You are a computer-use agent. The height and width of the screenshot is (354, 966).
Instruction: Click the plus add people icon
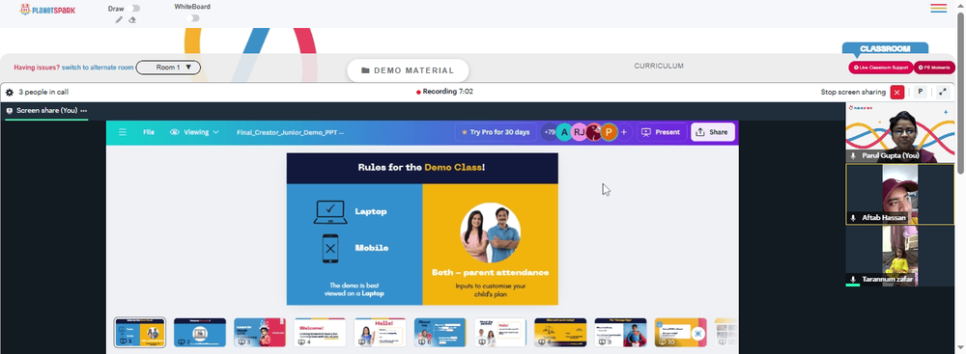(624, 132)
